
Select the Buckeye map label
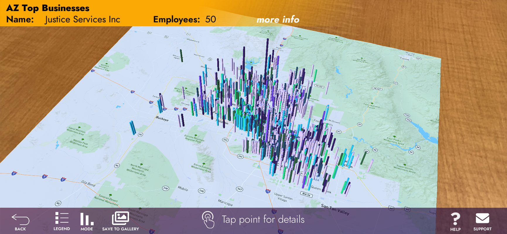pos(162,118)
